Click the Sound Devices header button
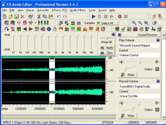166x125 pixels. pos(148,35)
